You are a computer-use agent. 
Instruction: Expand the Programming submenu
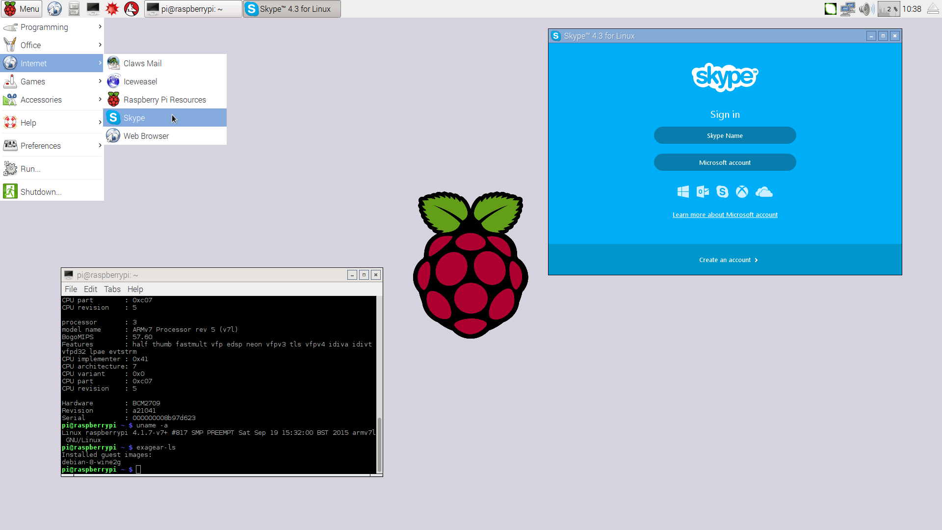(52, 27)
